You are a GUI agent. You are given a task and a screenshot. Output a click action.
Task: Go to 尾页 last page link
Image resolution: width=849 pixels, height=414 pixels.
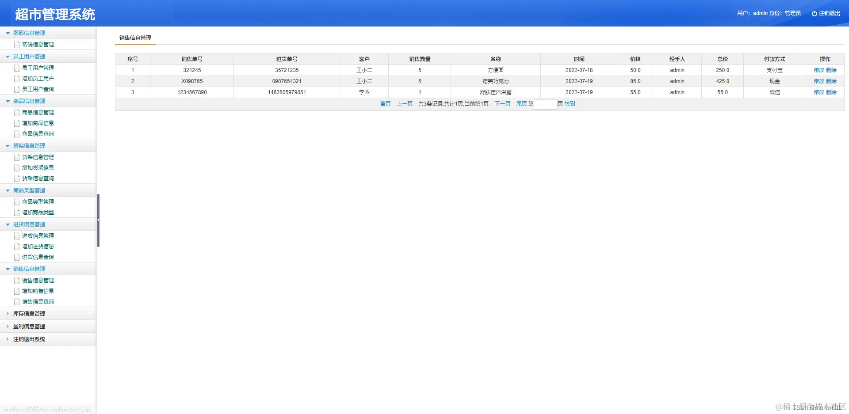pos(522,104)
